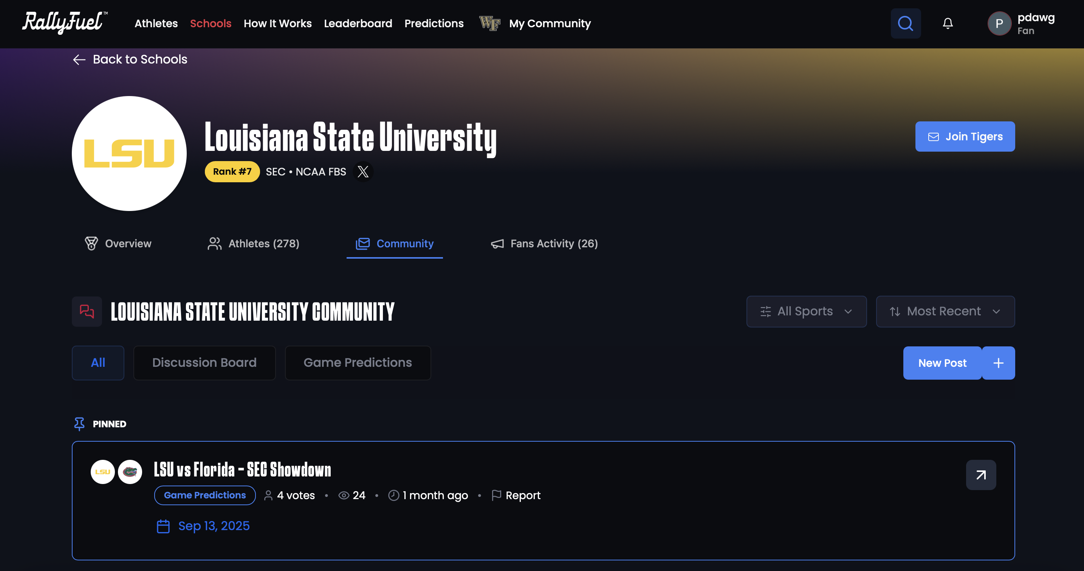Click the Florida Gators logo

(x=130, y=472)
